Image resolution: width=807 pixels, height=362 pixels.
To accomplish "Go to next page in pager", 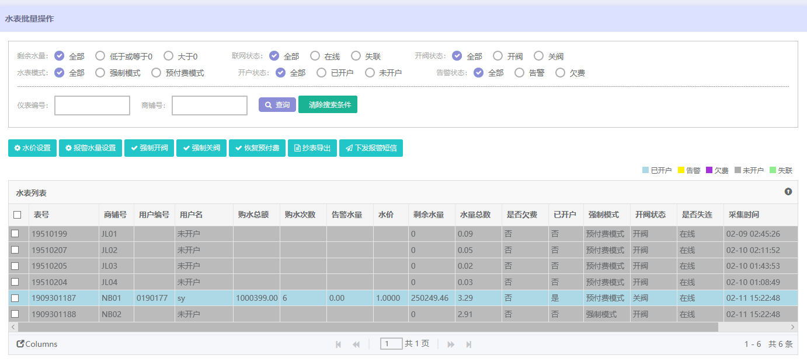I will (451, 345).
